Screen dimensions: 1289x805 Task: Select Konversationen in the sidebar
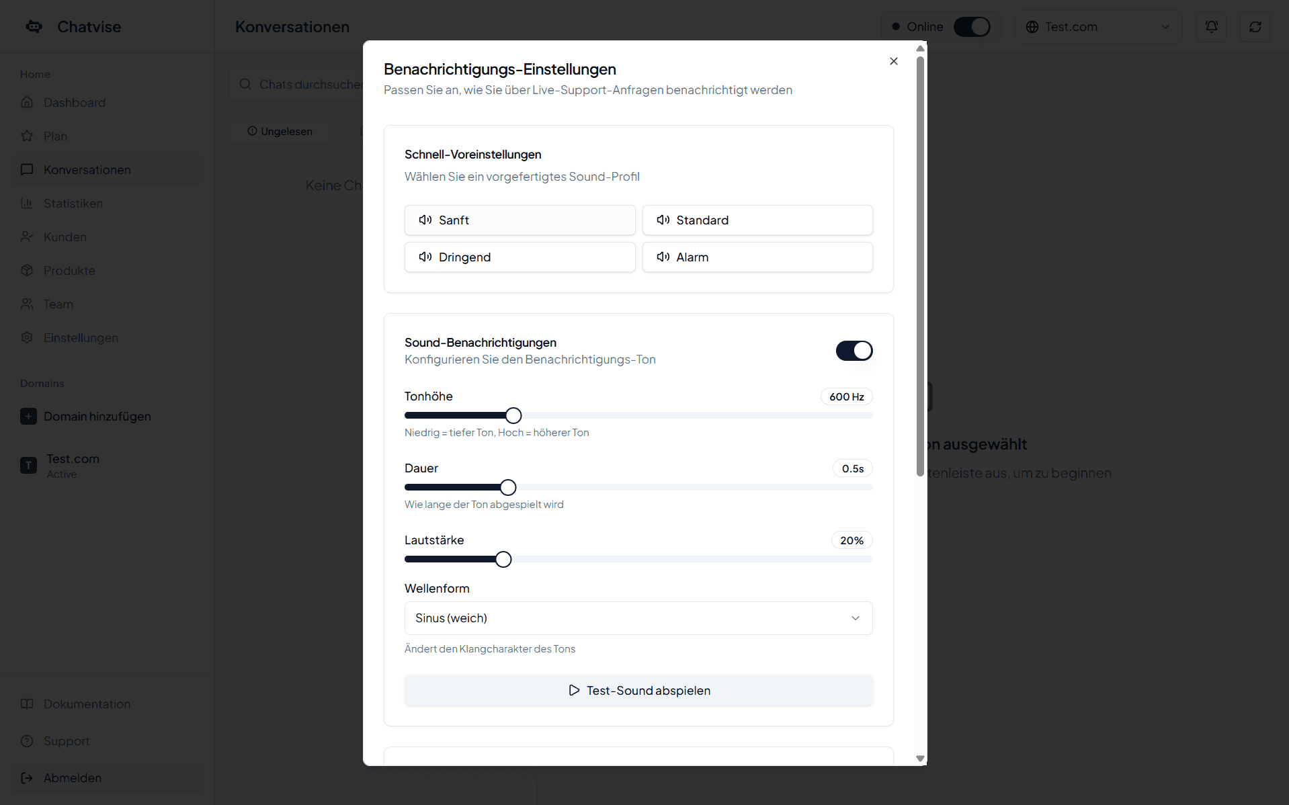[88, 169]
